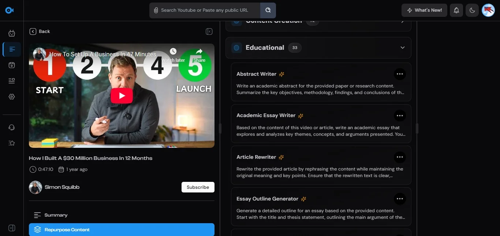The width and height of the screenshot is (500, 236).
Task: Open options menu for Article Rewriter
Action: [x=400, y=157]
